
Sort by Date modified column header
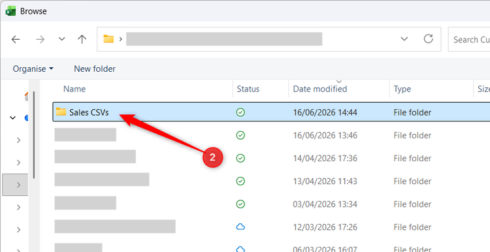320,89
